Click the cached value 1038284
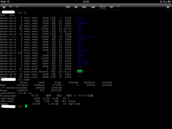The width and height of the screenshot is (172, 129). click(107, 85)
